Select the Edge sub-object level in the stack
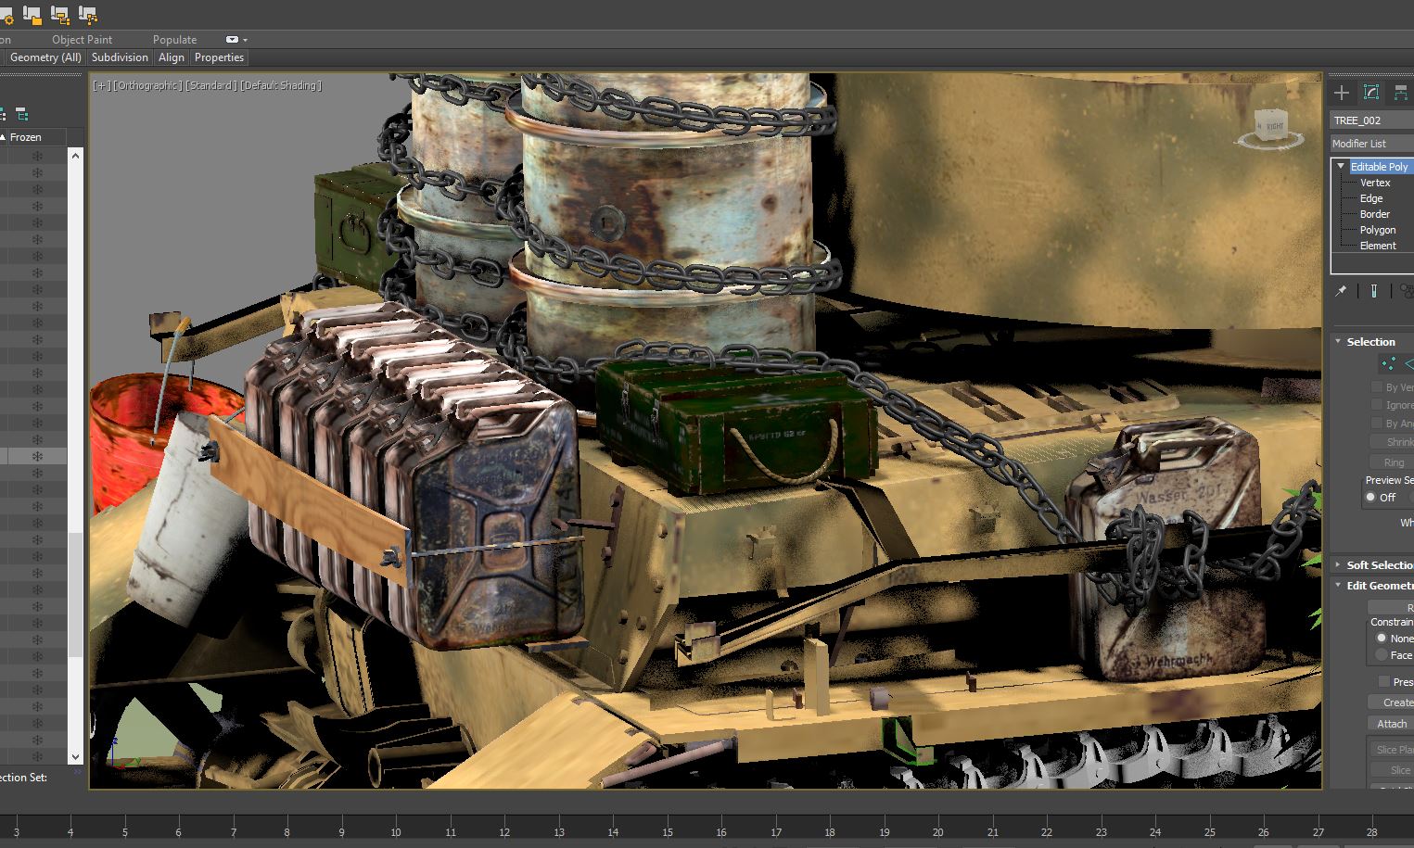1414x848 pixels. point(1371,198)
